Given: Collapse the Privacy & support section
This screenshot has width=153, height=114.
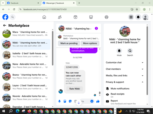Looking at the screenshot, I should tap(125, 82).
